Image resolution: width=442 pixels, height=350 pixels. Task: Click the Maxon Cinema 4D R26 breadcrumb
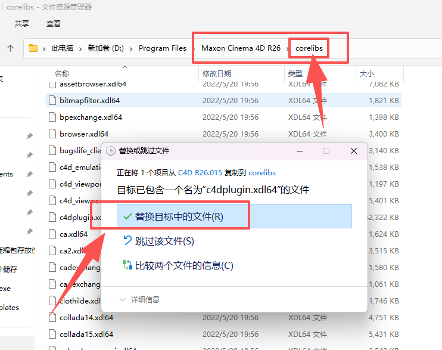(241, 48)
